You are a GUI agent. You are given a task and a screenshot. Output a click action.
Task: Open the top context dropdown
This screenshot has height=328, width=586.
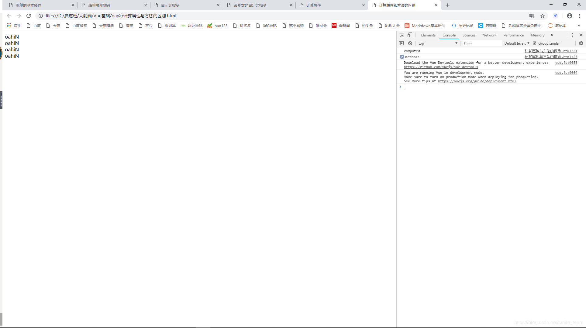[x=438, y=43]
